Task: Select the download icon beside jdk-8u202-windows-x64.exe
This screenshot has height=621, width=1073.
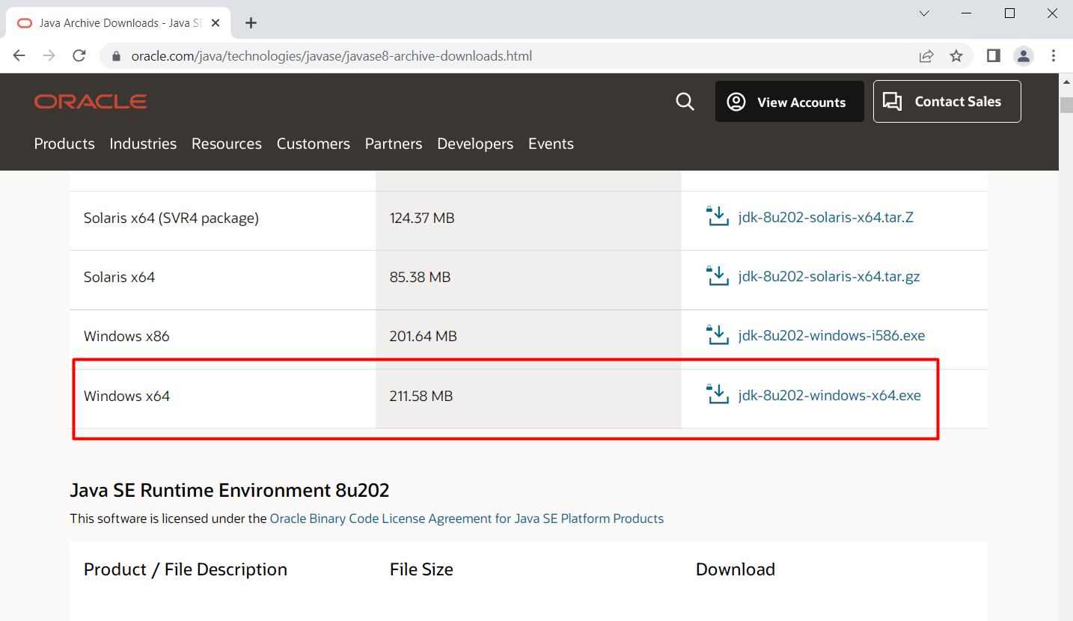Action: (x=718, y=393)
